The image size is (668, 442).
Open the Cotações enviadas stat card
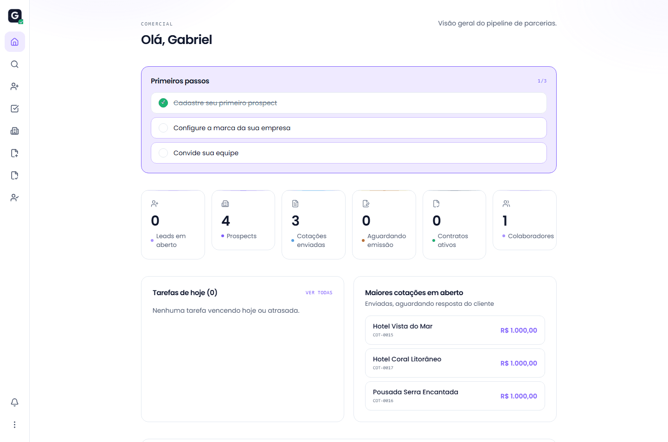point(314,225)
